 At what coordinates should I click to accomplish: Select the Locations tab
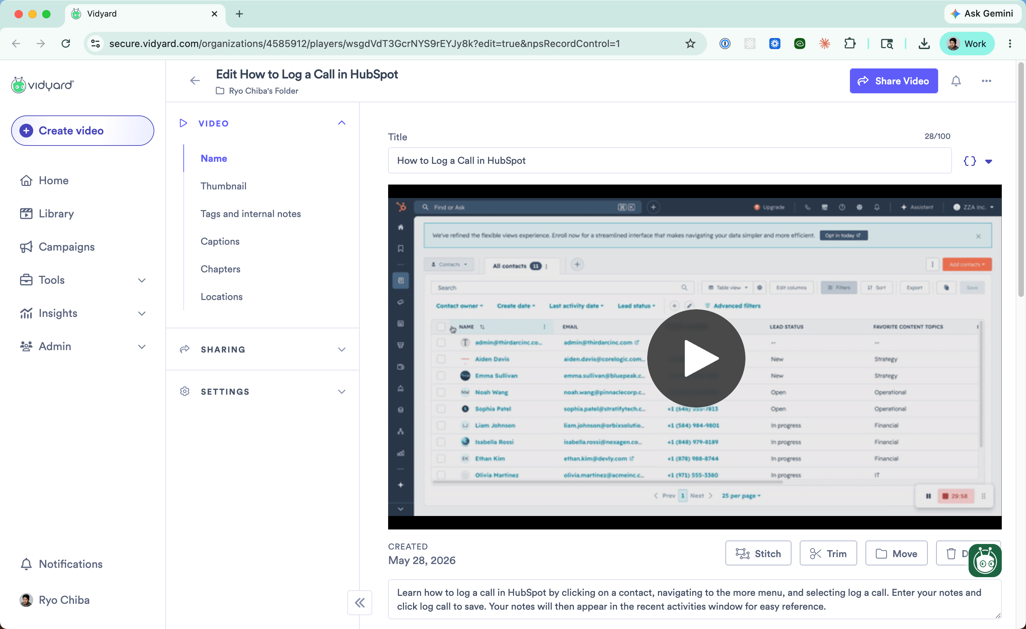tap(221, 297)
